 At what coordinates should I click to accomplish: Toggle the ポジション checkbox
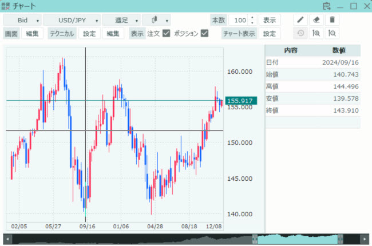coord(204,34)
